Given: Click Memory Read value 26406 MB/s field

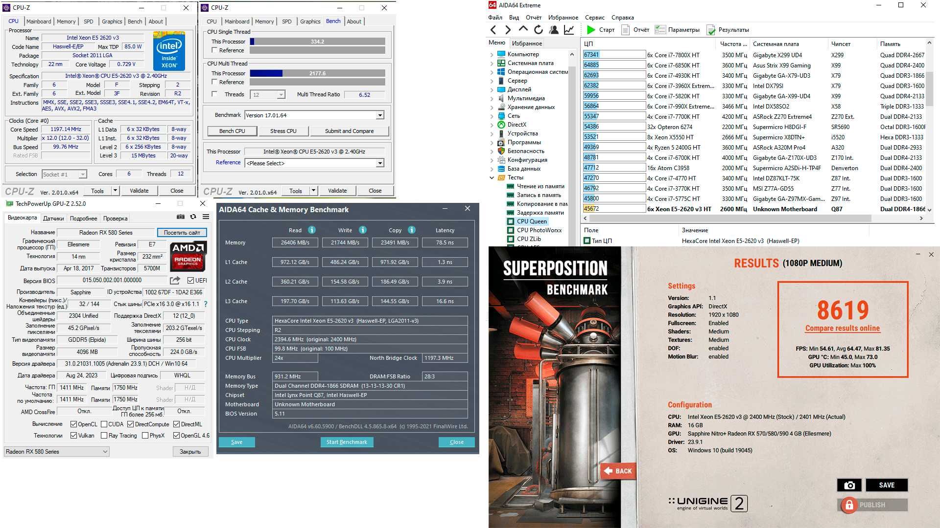Looking at the screenshot, I should click(x=295, y=242).
